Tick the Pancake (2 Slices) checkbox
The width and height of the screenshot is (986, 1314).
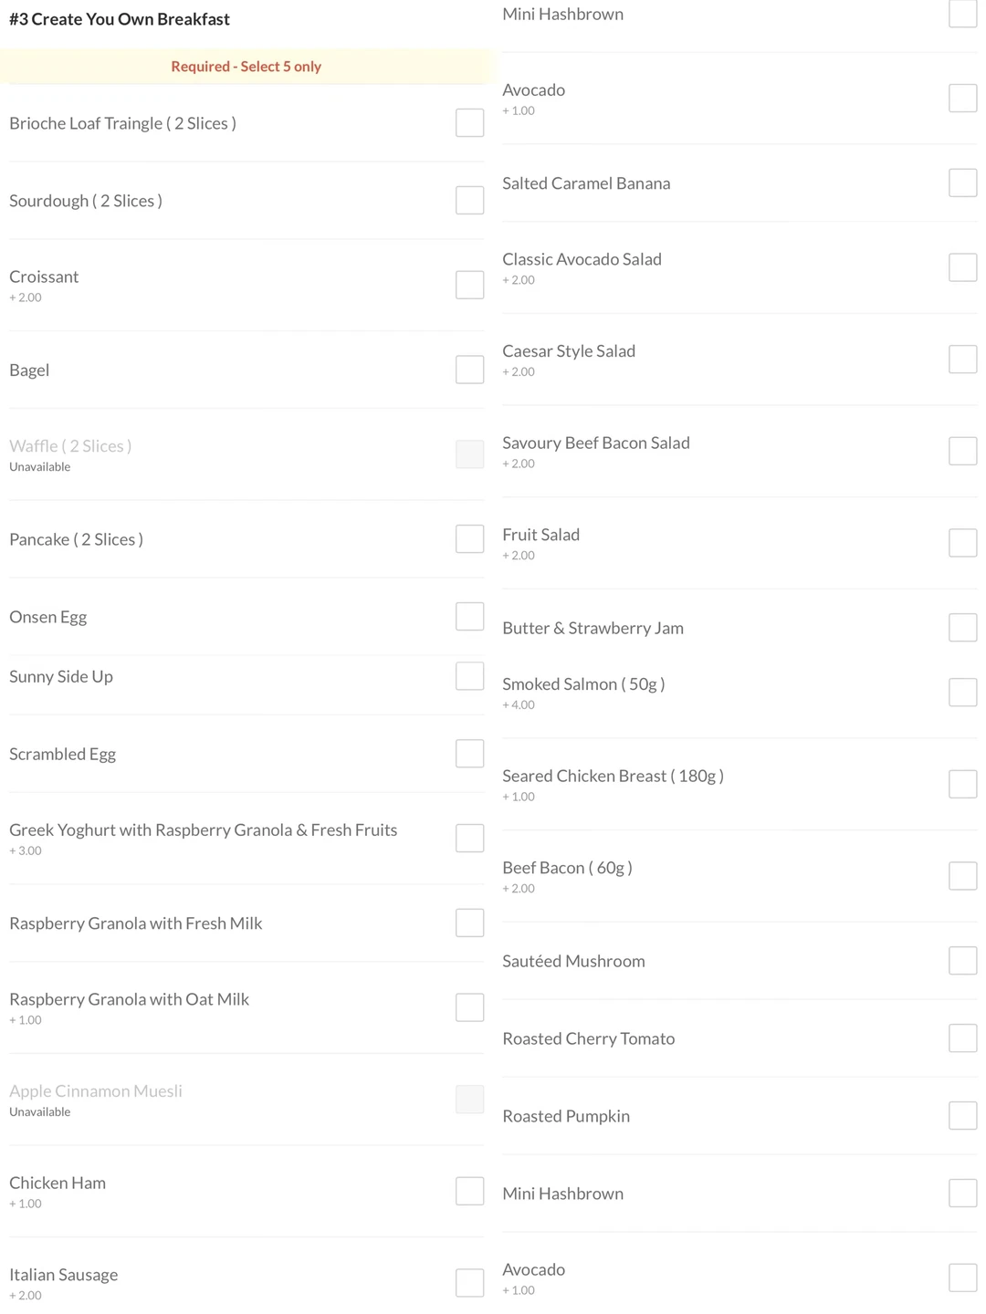tap(469, 539)
